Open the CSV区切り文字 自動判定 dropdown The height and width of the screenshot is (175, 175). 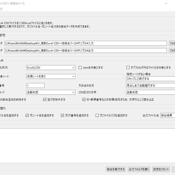point(151,92)
